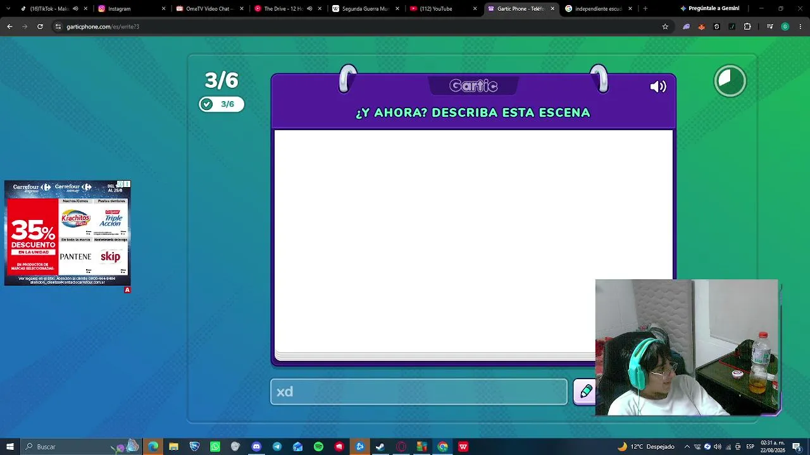The width and height of the screenshot is (810, 455).
Task: Click the round timer indicator
Action: click(x=730, y=81)
